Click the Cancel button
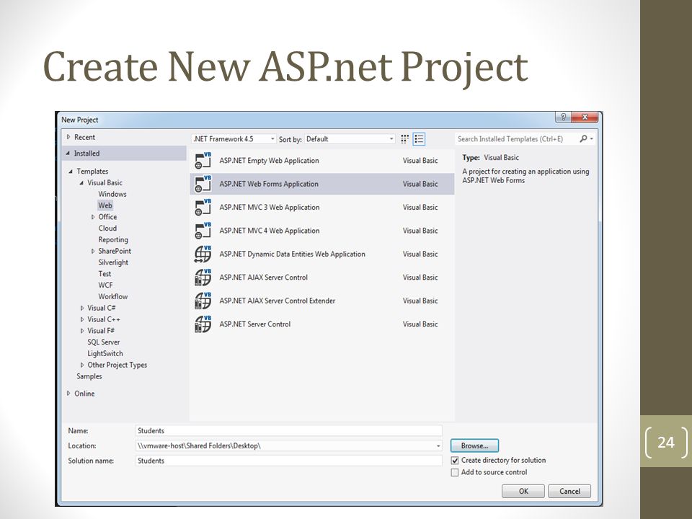692x519 pixels. click(x=569, y=491)
